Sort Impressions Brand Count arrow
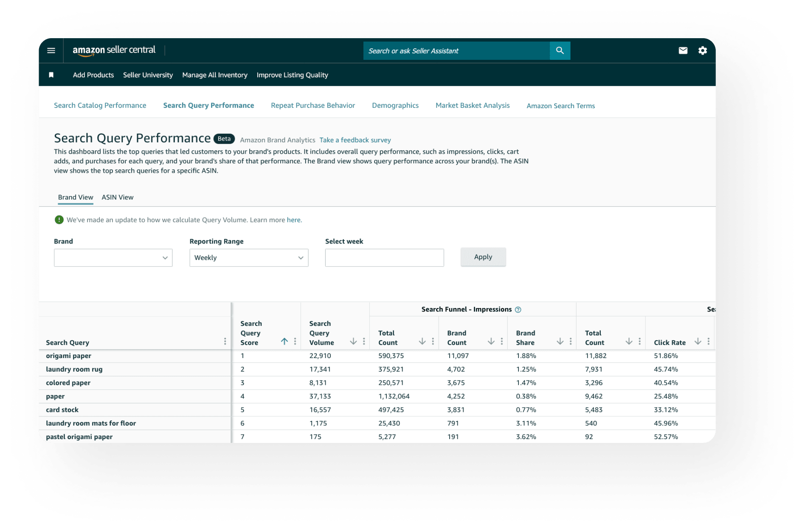 [x=491, y=342]
